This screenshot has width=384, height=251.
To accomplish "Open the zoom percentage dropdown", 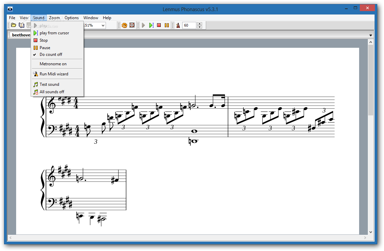I will point(103,25).
